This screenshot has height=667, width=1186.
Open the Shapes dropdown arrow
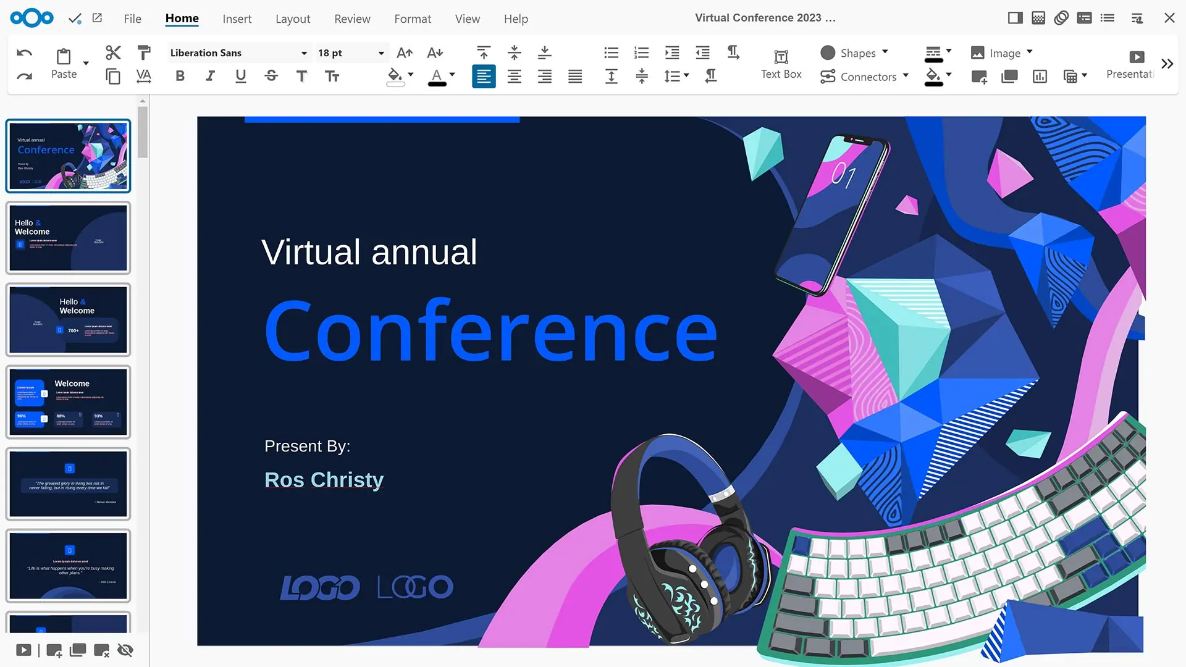(885, 52)
